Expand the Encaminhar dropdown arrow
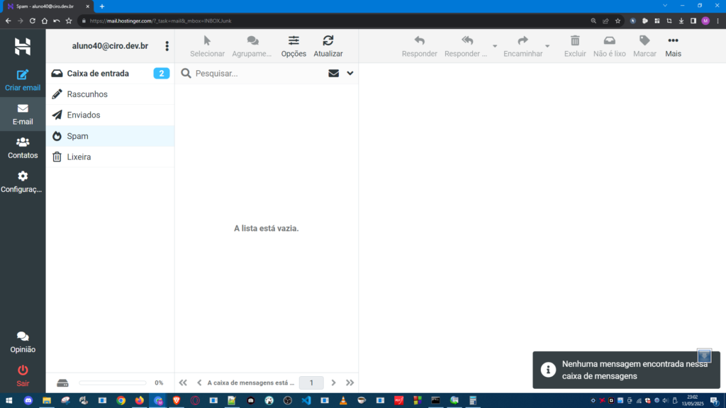This screenshot has width=726, height=408. point(547,47)
